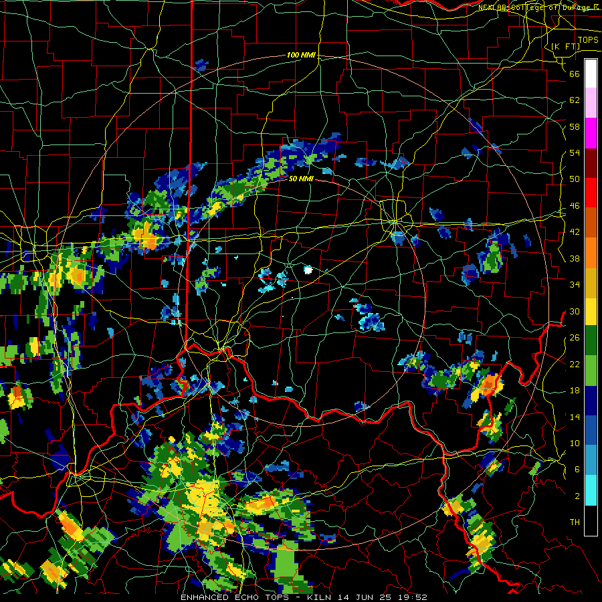Select the 50 scale label
602x602 pixels.
pyautogui.click(x=575, y=179)
